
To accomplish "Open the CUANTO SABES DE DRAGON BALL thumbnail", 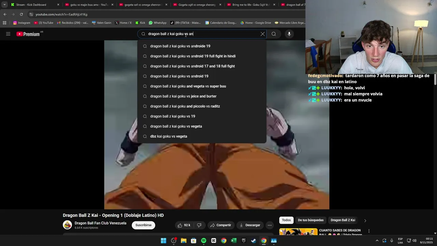I will pos(298,232).
